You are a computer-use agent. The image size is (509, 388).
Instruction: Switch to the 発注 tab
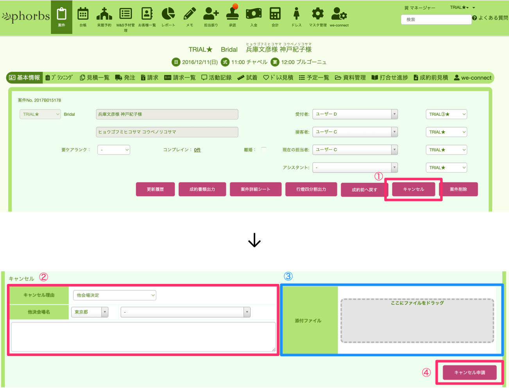click(125, 77)
